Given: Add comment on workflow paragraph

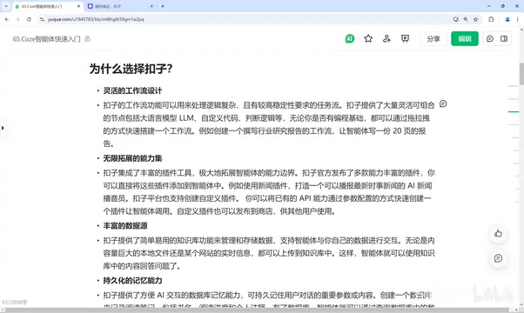Looking at the screenshot, I should coord(443,103).
